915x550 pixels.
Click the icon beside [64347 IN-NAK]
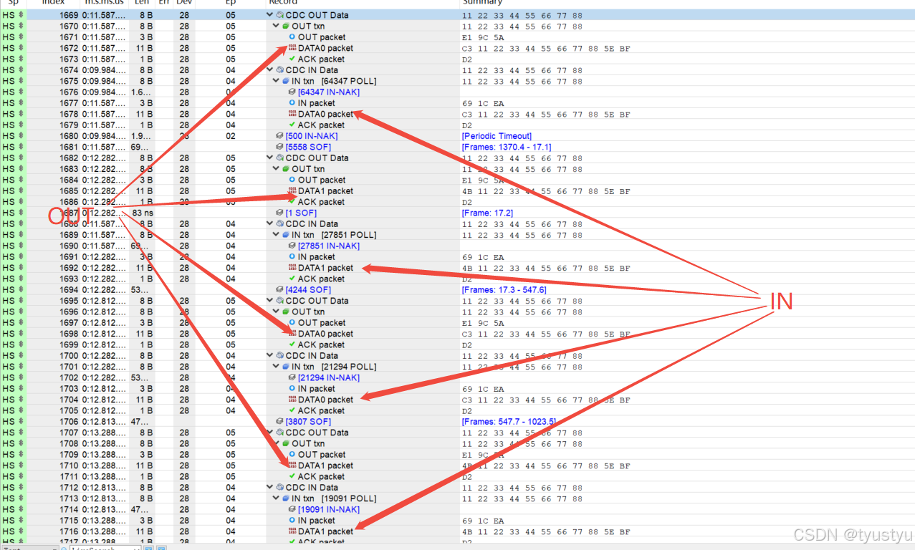tap(292, 92)
